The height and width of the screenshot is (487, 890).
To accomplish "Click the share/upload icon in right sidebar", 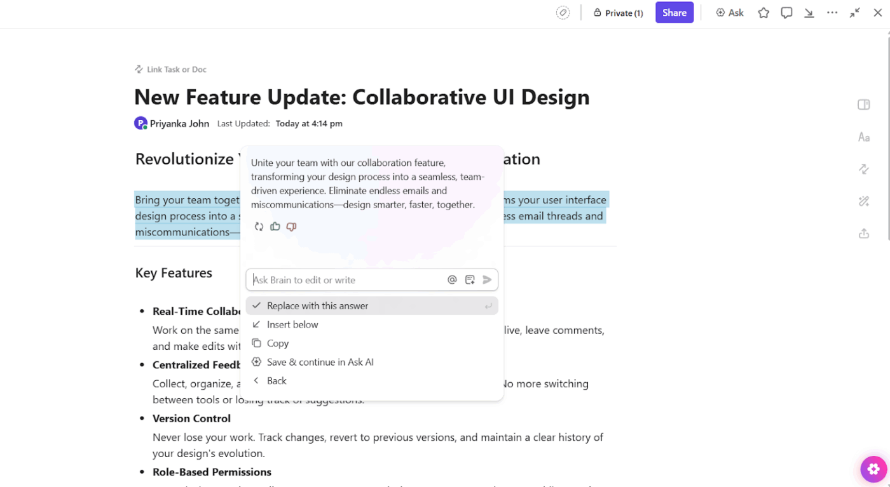I will pyautogui.click(x=863, y=234).
